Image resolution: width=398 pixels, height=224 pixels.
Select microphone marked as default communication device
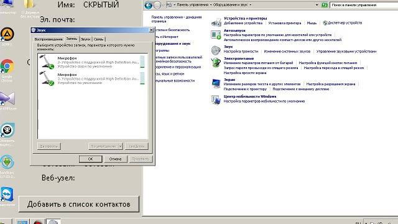tap(92, 62)
